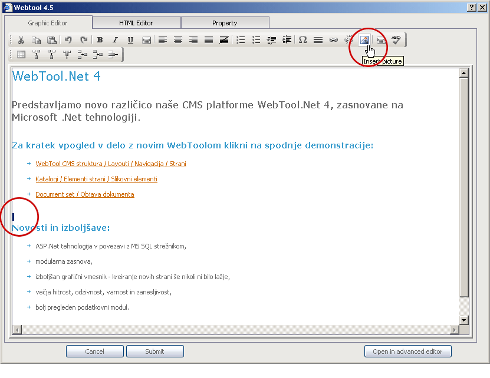Insert a numbered list

[x=241, y=40]
